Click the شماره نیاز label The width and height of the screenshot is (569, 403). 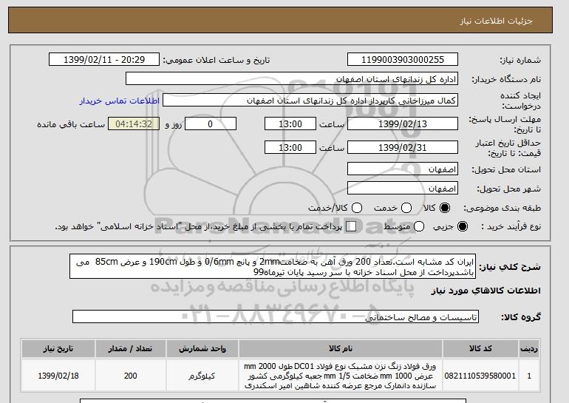pos(520,60)
